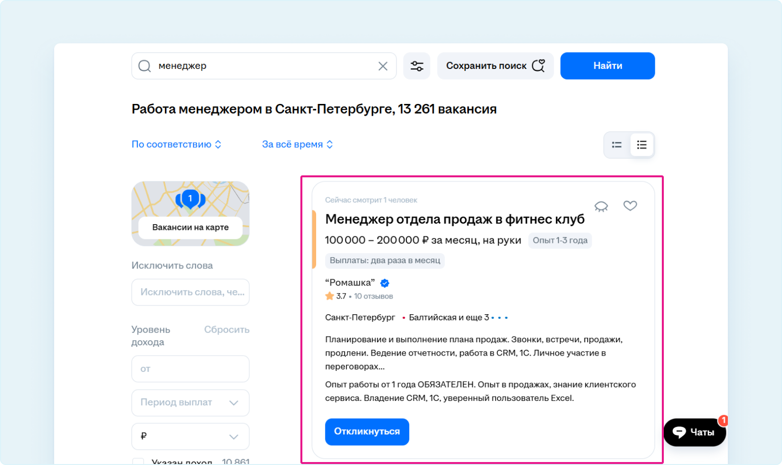
Task: Click Сбросить to reset income level
Action: [x=227, y=330]
